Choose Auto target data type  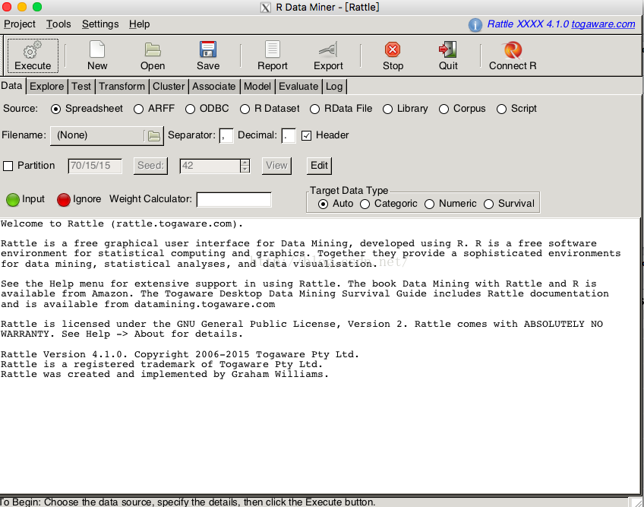click(x=324, y=204)
